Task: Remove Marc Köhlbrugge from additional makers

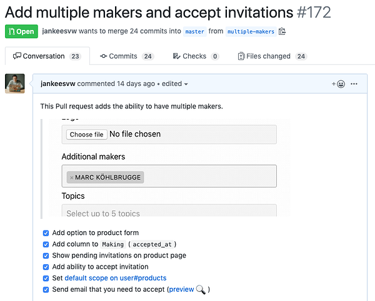Action: pos(71,178)
